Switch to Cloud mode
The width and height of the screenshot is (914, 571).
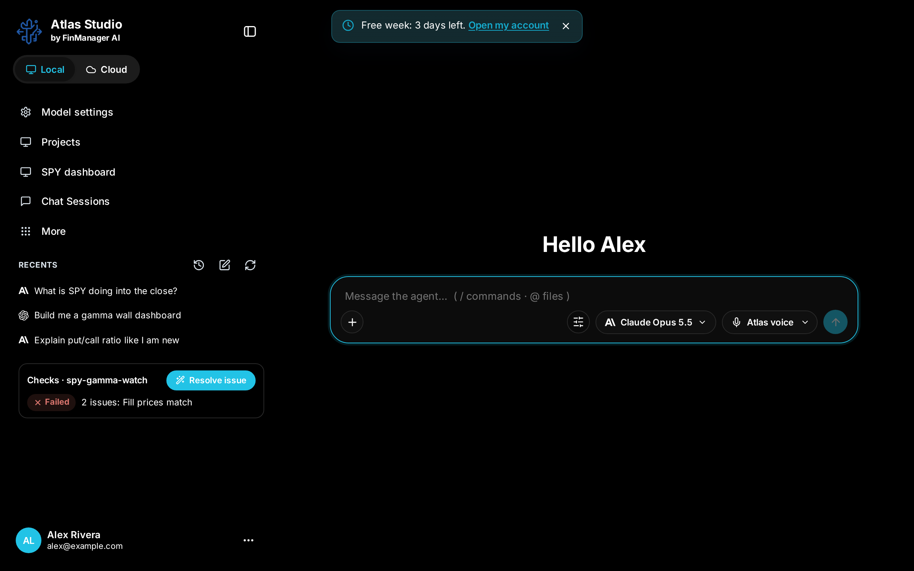[106, 70]
